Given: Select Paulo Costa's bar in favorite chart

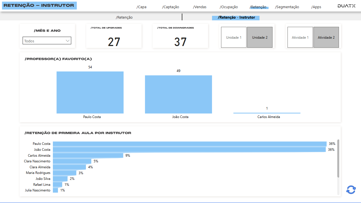Looking at the screenshot, I should (90, 92).
